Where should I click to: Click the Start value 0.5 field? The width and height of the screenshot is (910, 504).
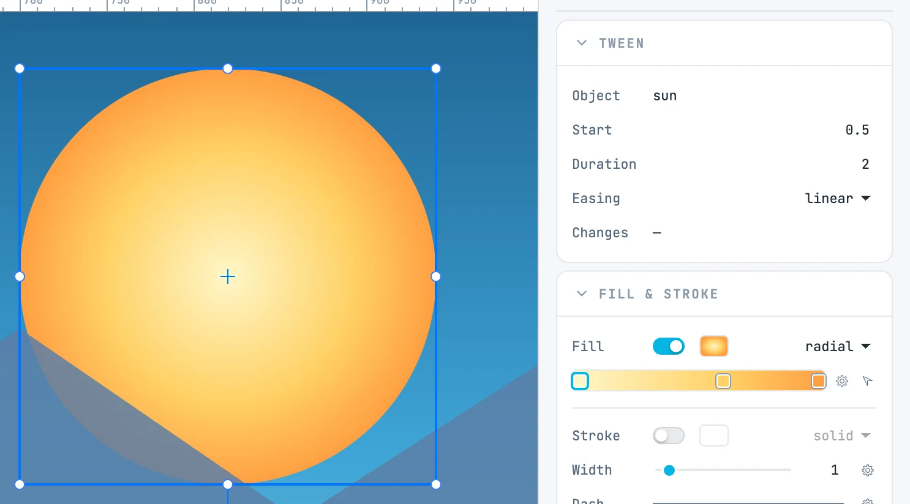pyautogui.click(x=857, y=130)
